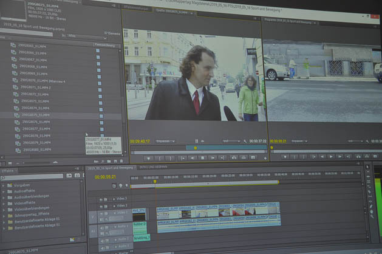This screenshot has width=382, height=254.
Task: Step forward one frame in the Source monitor
Action: [213, 158]
